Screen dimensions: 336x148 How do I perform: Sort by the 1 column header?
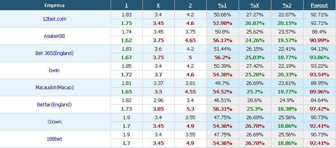127,5
